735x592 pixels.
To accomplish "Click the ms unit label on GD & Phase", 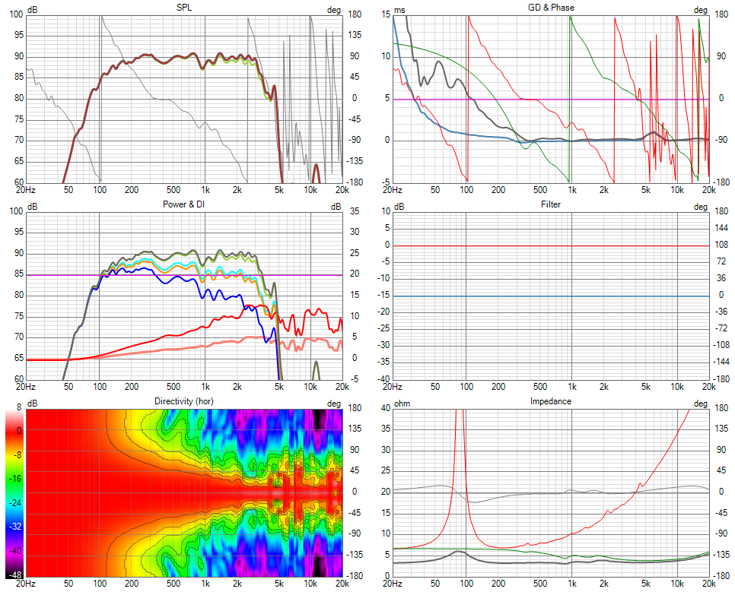I will (400, 10).
